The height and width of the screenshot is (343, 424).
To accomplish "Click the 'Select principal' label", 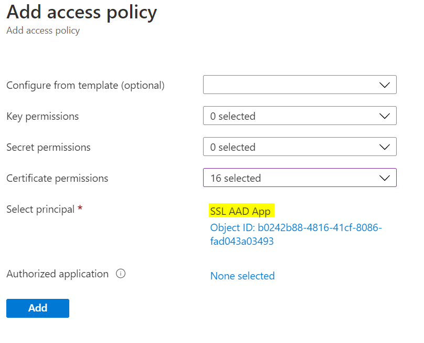I will click(40, 209).
